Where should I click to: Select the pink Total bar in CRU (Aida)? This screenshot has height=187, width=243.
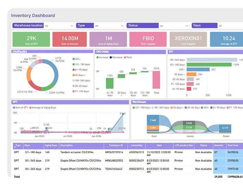[156, 80]
